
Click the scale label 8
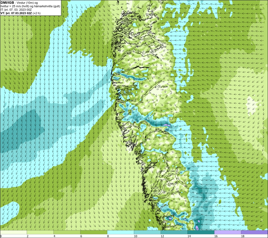108,236
